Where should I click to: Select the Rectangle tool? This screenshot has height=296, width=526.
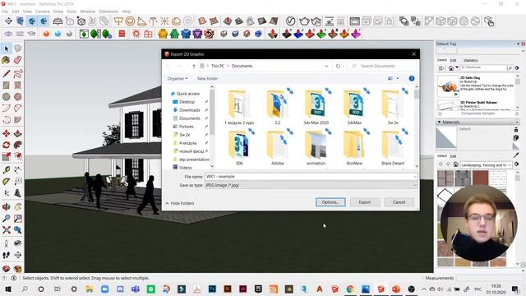(x=6, y=86)
